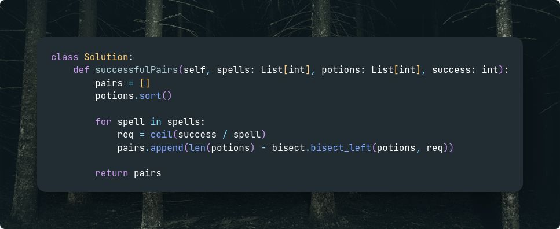Click the 'def' keyword
The width and height of the screenshot is (560, 229).
(x=82, y=70)
